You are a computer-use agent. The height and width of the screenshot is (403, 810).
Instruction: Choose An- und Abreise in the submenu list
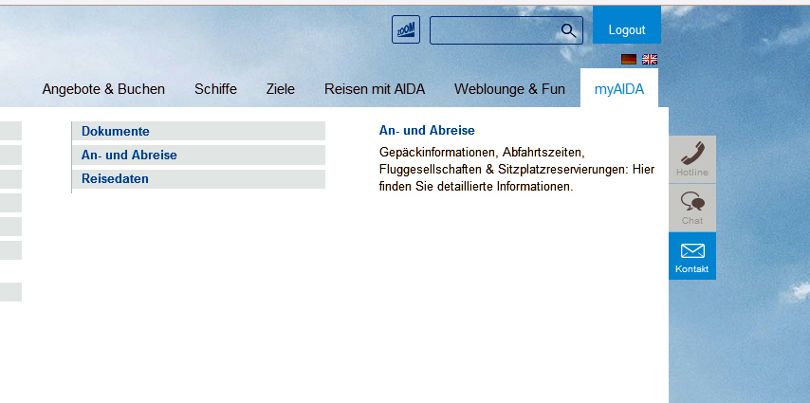[x=129, y=155]
